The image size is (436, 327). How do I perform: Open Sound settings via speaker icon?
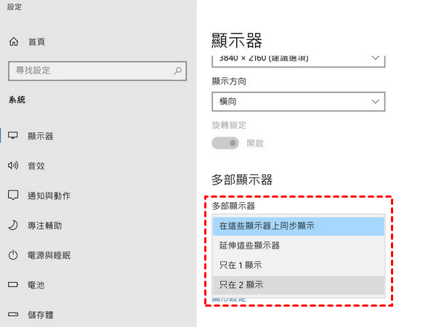[13, 166]
